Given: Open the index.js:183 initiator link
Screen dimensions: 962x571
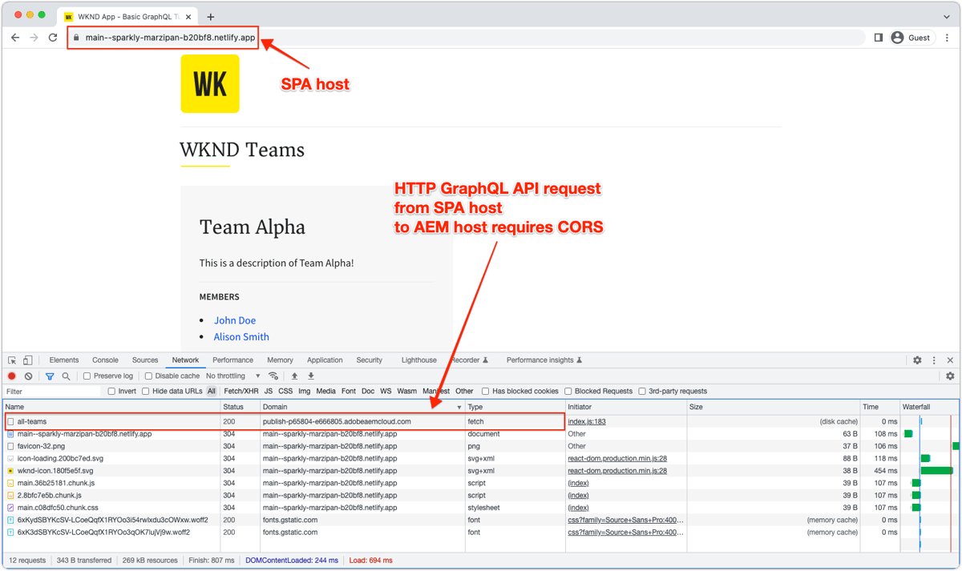Looking at the screenshot, I should click(585, 421).
